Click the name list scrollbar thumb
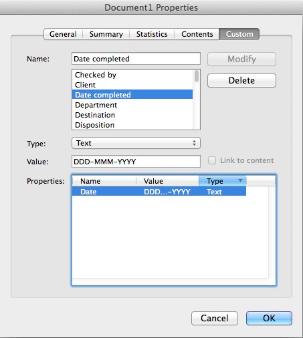Image resolution: width=303 pixels, height=338 pixels. pos(197,76)
